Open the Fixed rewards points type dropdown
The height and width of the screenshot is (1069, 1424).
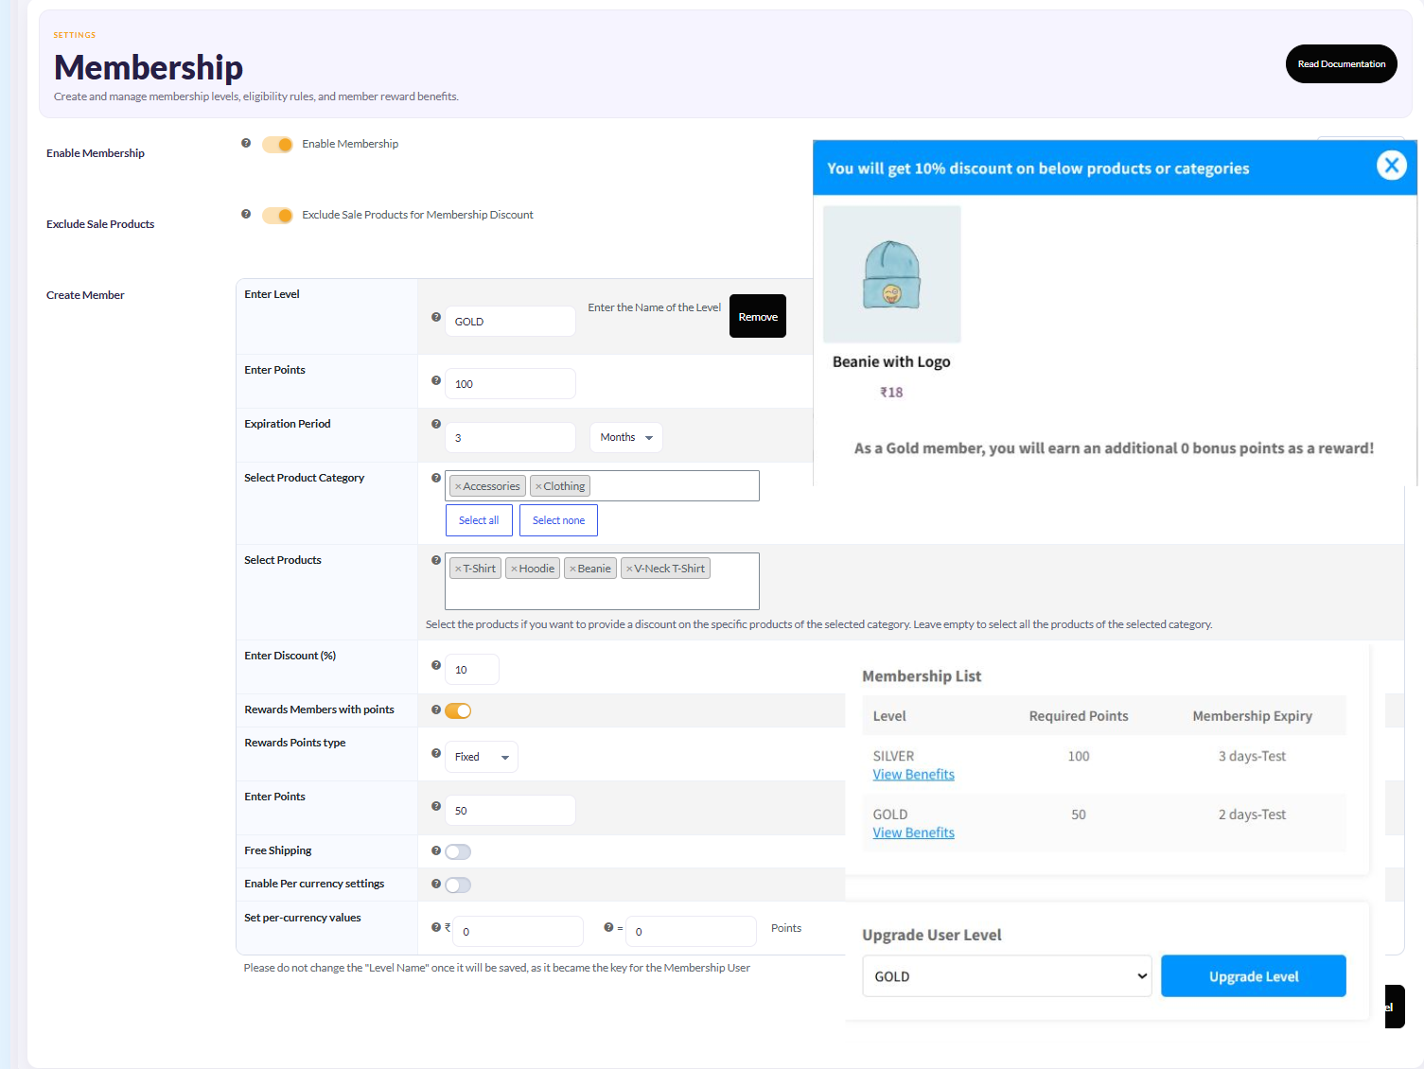pos(482,757)
